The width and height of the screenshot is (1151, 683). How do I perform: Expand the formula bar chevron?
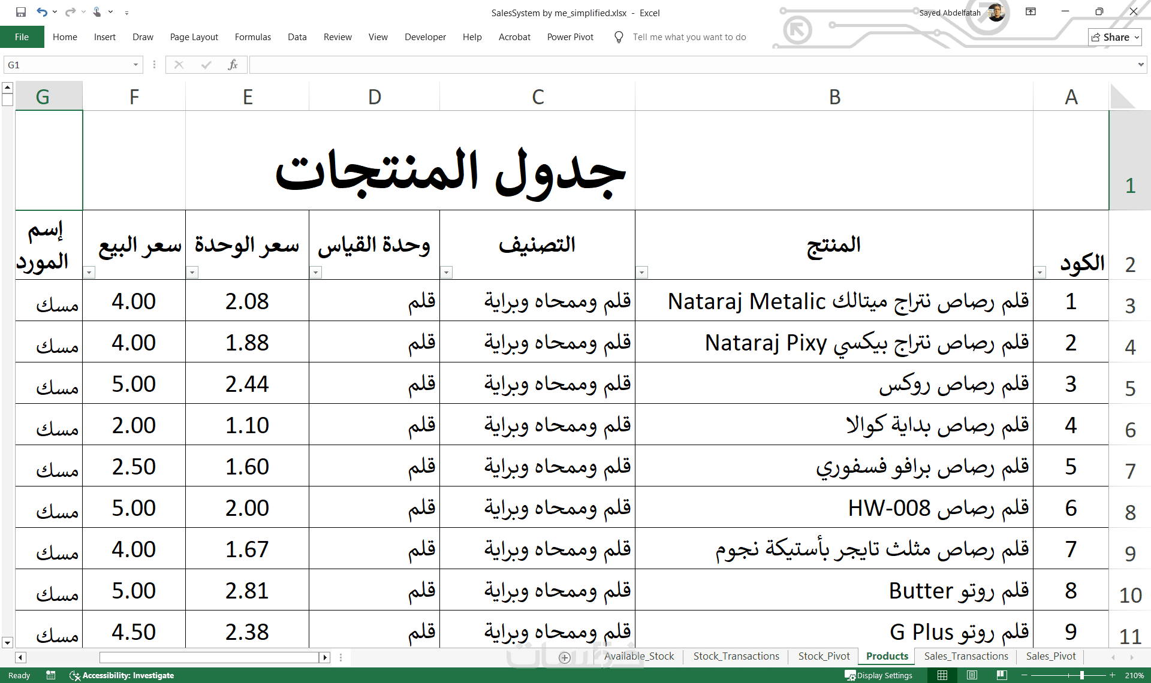[x=1140, y=65]
